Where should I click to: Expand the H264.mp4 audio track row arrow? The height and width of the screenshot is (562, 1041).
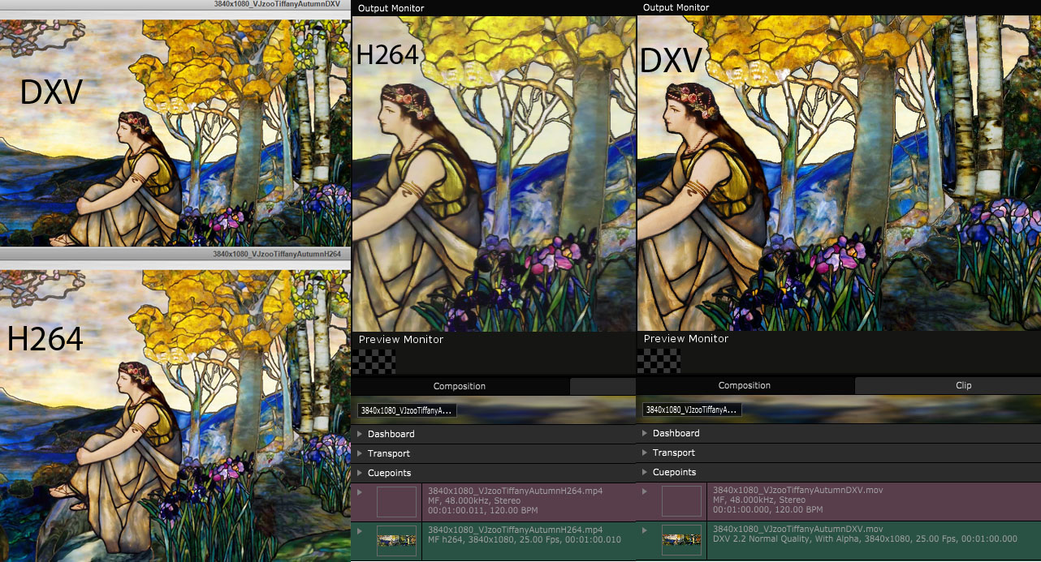tap(360, 491)
